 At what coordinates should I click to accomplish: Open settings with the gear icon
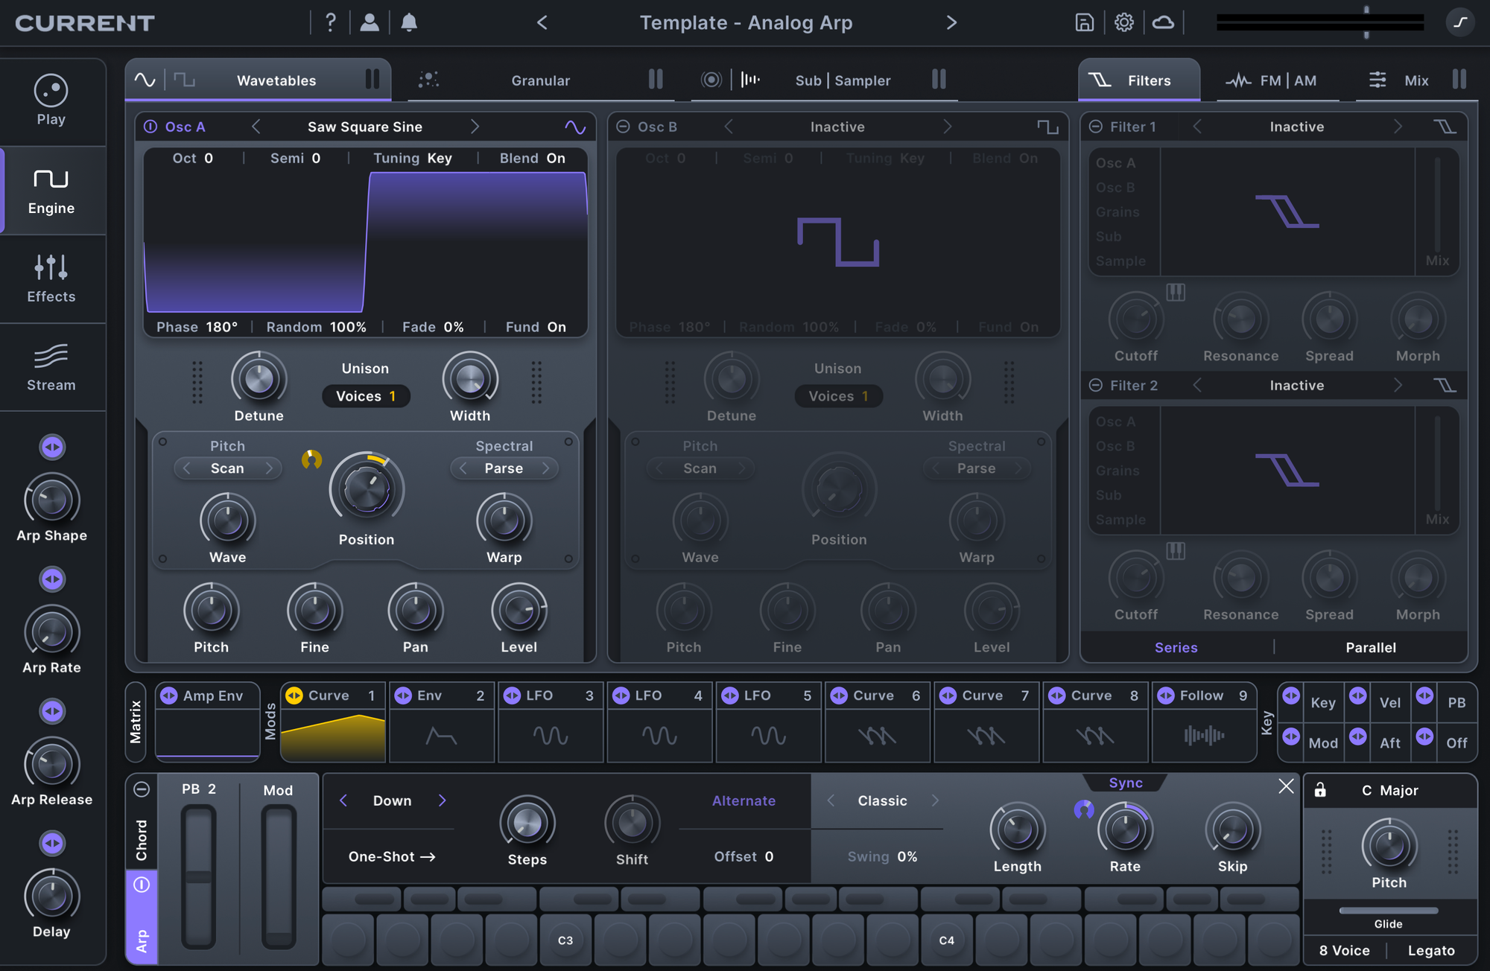pos(1123,22)
